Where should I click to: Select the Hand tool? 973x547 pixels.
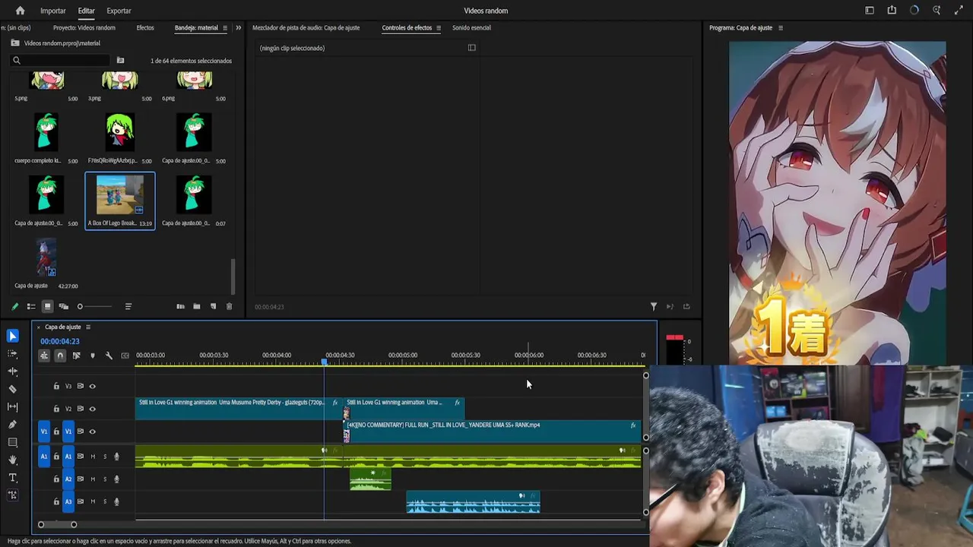click(12, 460)
